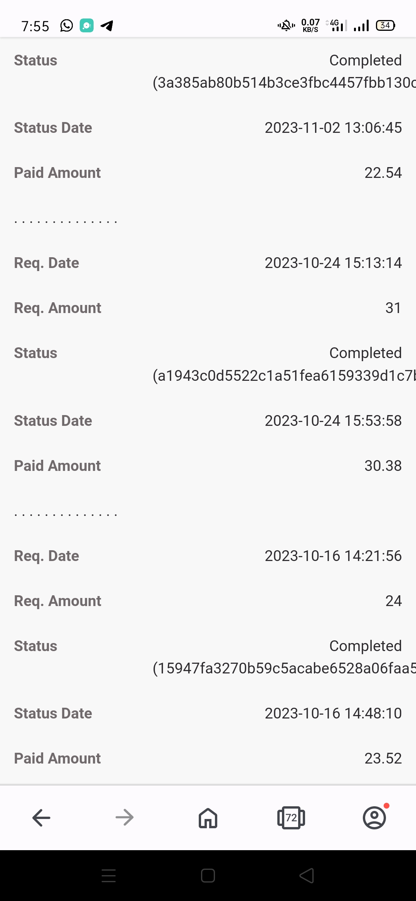Tap the Telegram notification icon
Viewport: 416px width, 901px height.
pyautogui.click(x=107, y=26)
